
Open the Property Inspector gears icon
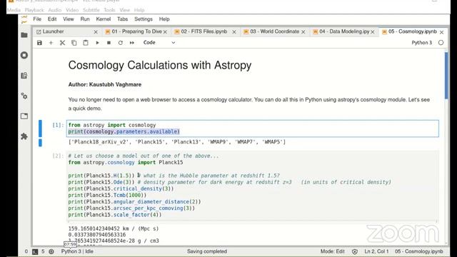(24, 96)
